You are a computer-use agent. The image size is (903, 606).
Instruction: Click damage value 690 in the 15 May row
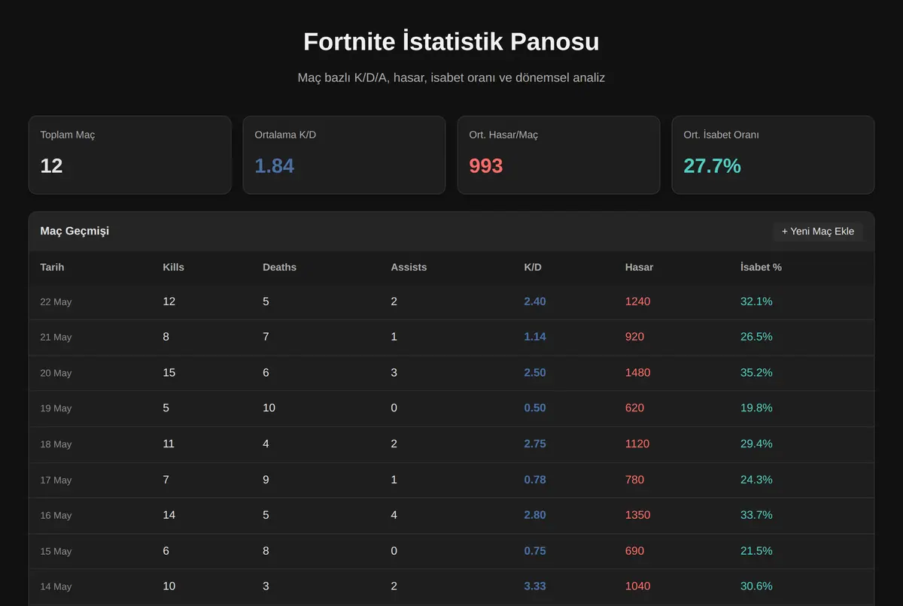pyautogui.click(x=635, y=551)
